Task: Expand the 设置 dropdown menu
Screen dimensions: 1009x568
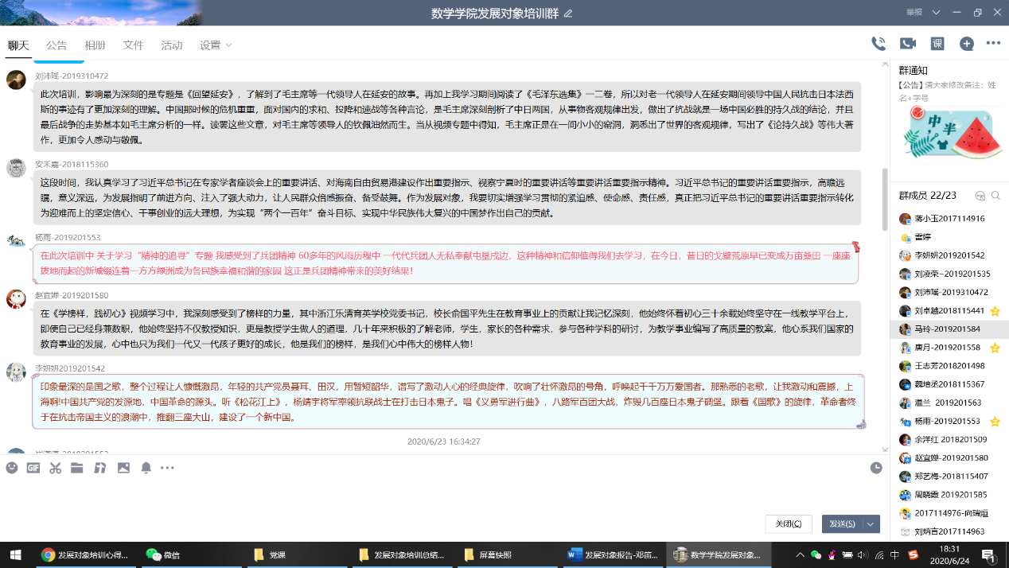Action: click(216, 45)
